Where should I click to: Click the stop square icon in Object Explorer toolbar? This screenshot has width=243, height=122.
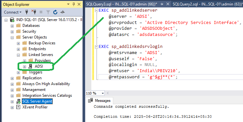[41, 12]
